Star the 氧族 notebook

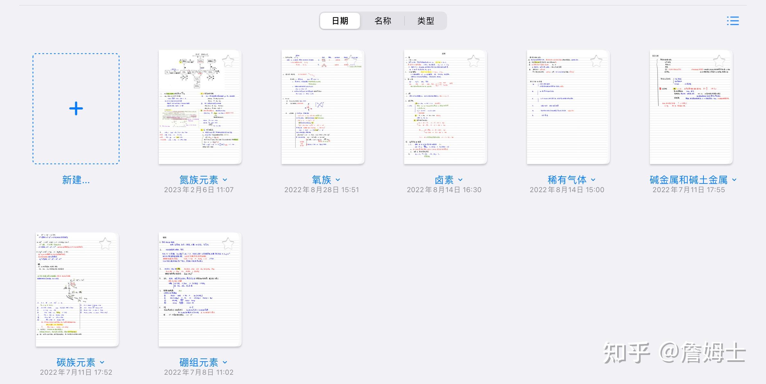[351, 61]
